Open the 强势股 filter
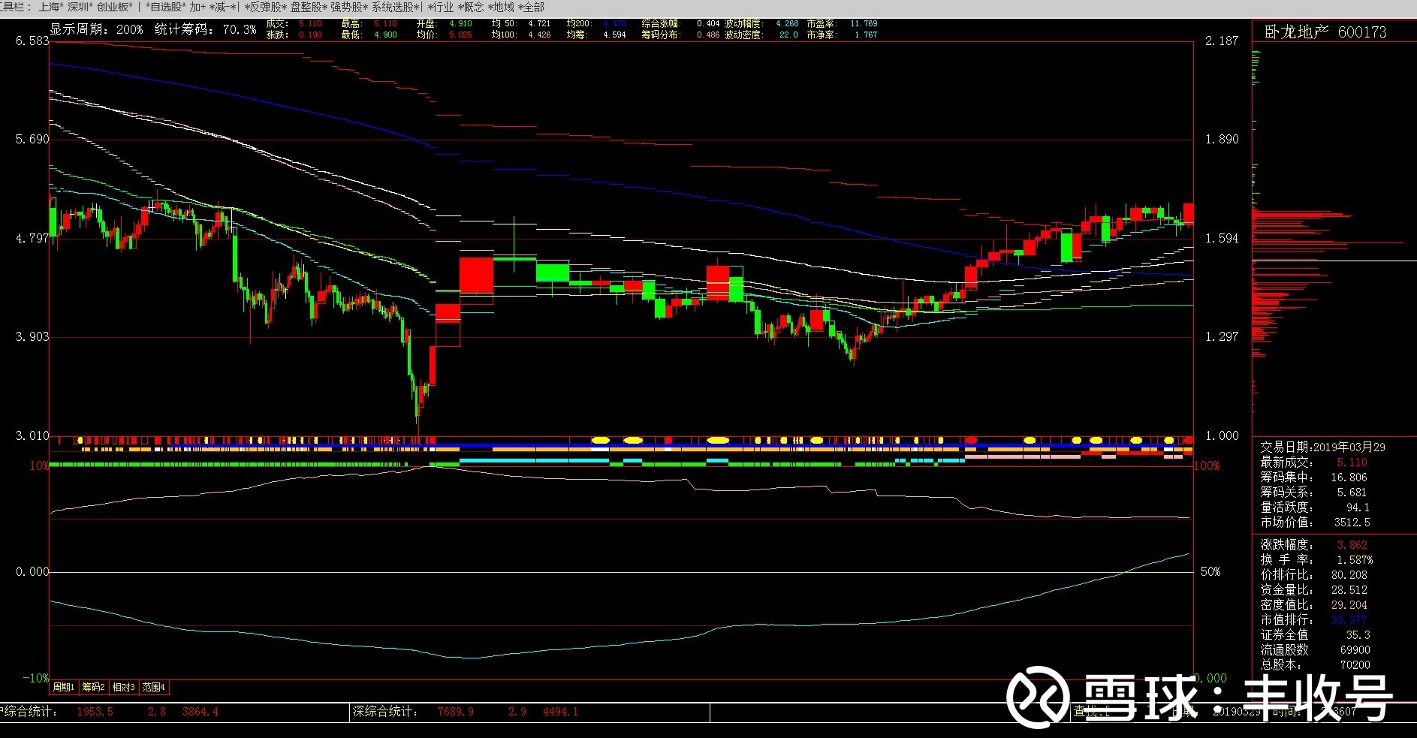1417x738 pixels. pos(349,7)
